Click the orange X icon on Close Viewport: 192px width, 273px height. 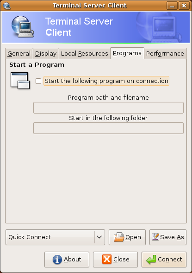point(107,259)
